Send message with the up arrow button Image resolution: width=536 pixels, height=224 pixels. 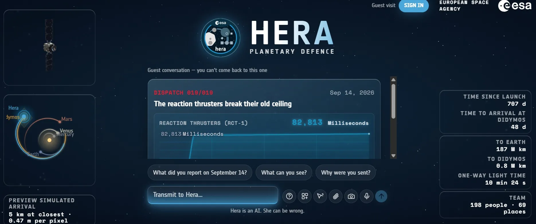[x=381, y=196]
